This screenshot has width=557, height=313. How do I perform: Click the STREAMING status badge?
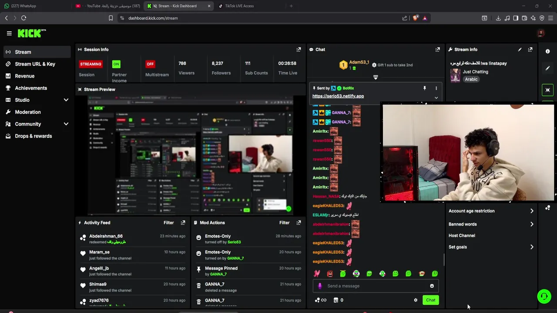[91, 64]
